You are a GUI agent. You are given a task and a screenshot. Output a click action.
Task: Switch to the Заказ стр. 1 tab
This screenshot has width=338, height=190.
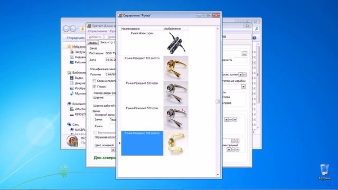107,42
